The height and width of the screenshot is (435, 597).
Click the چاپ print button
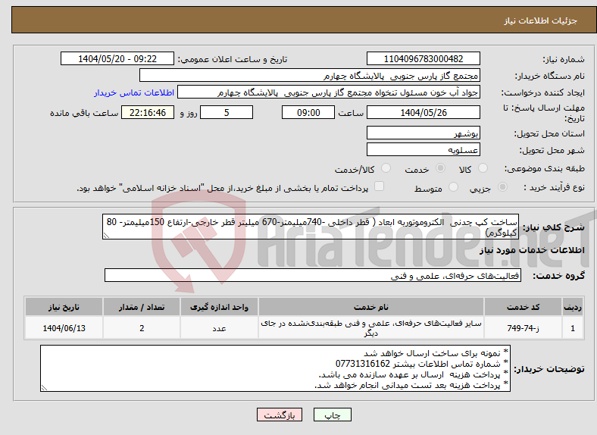coord(333,415)
